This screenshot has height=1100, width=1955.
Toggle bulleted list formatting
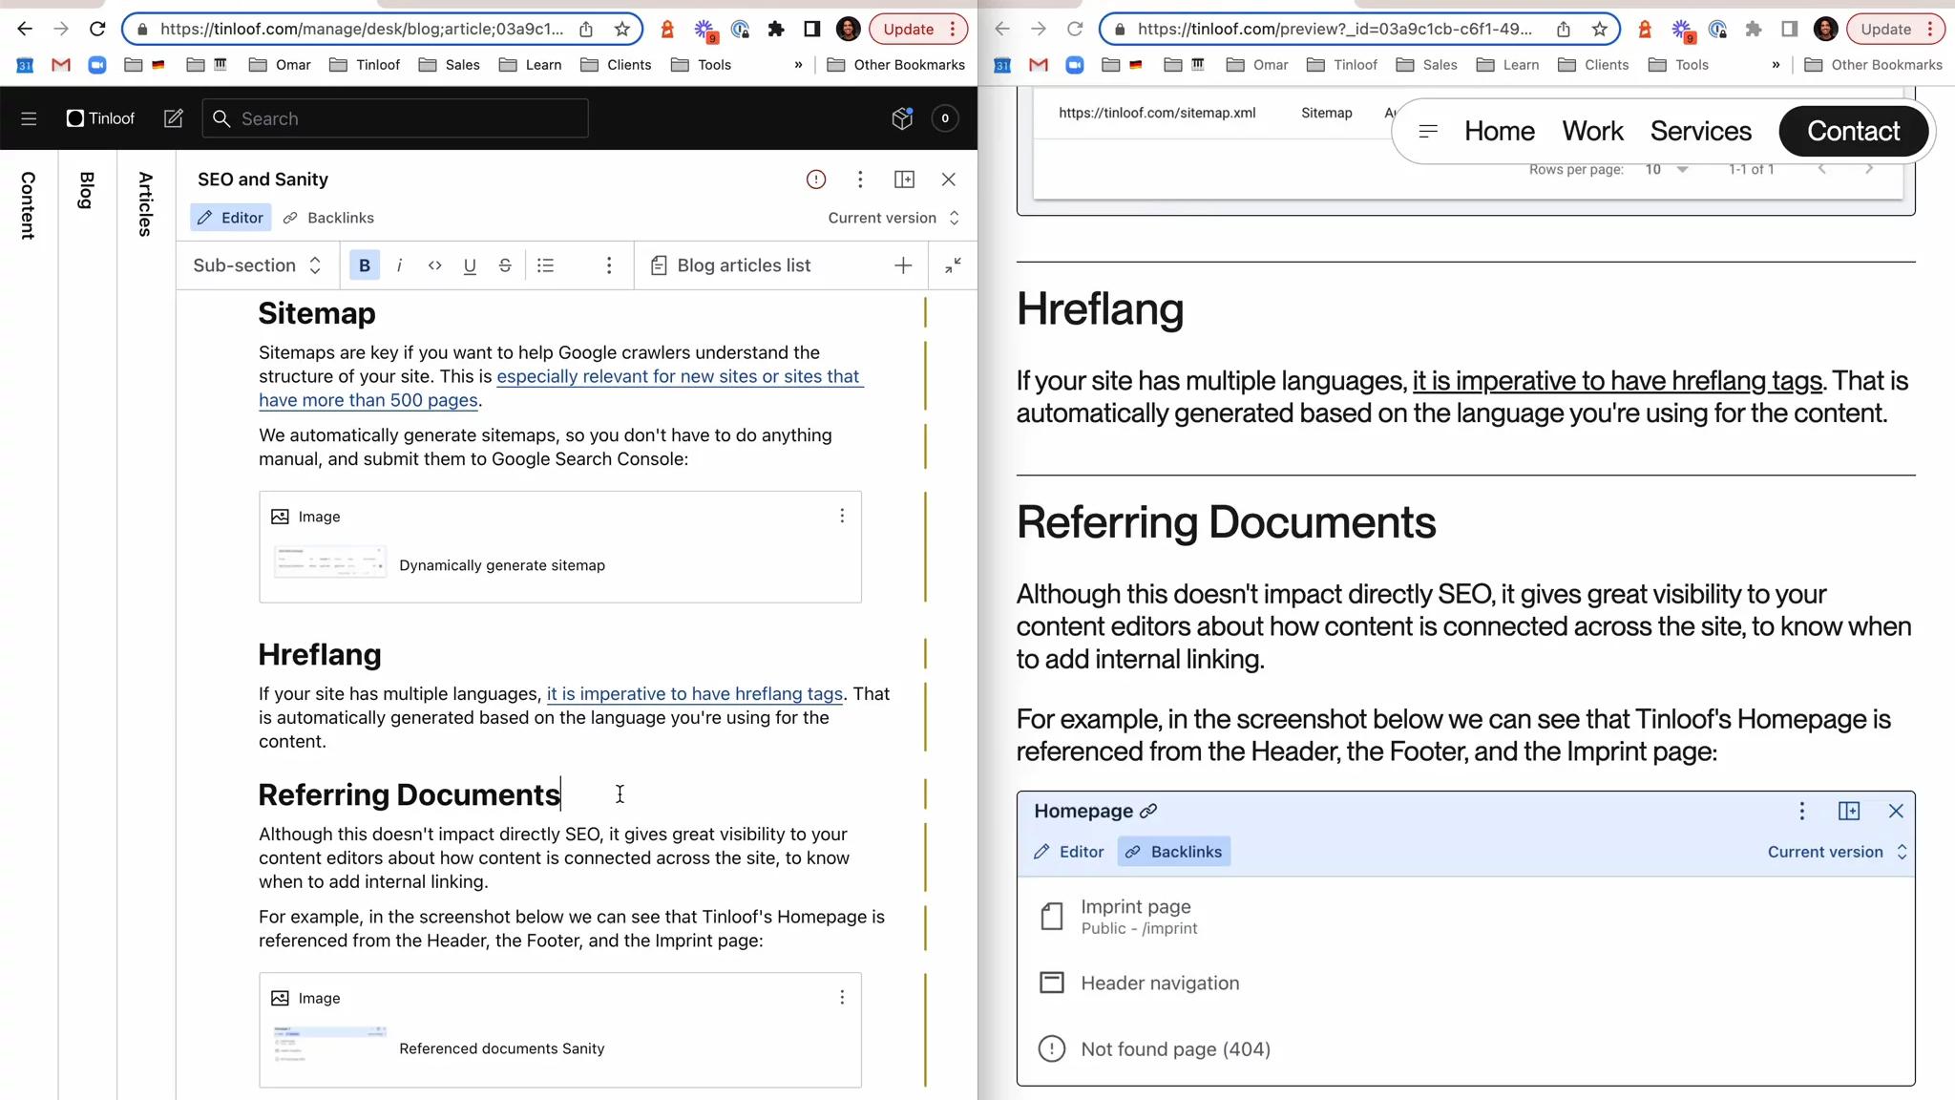tap(545, 265)
